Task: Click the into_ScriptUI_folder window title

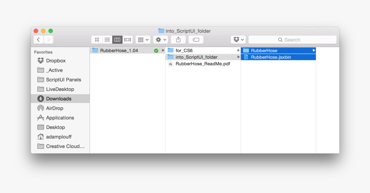Action: pyautogui.click(x=188, y=31)
